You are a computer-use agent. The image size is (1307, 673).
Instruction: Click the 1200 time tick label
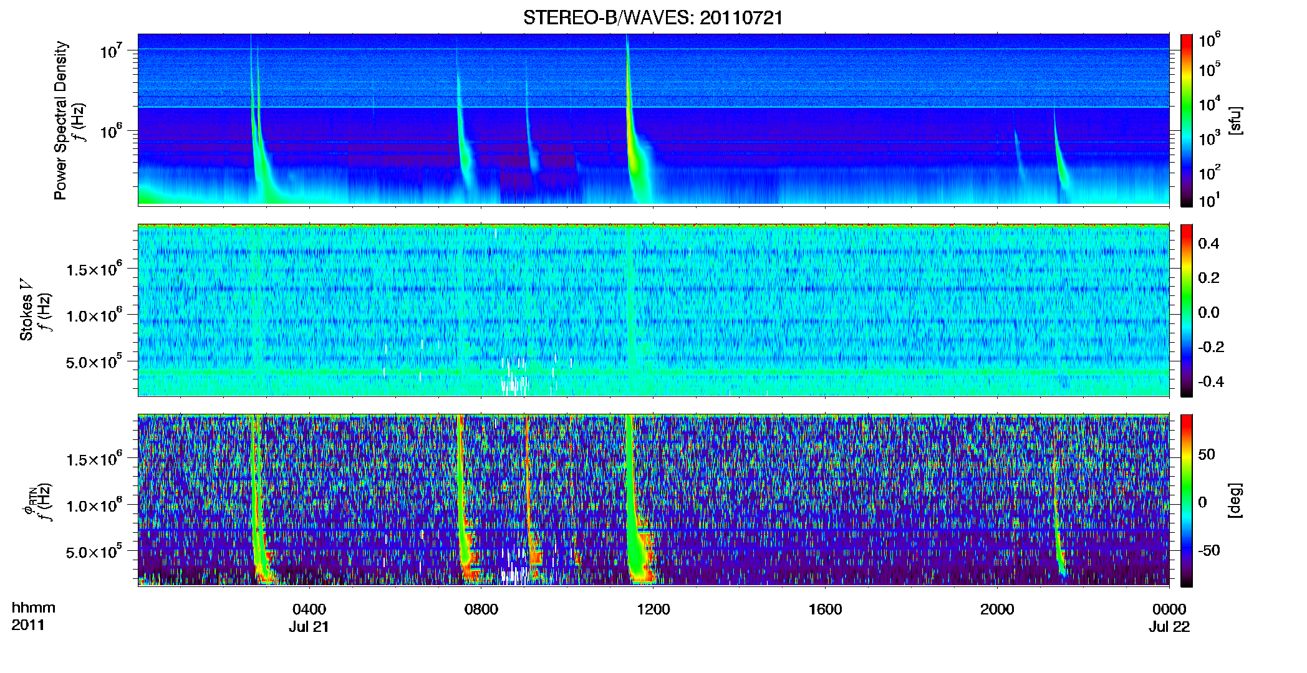coord(653,609)
